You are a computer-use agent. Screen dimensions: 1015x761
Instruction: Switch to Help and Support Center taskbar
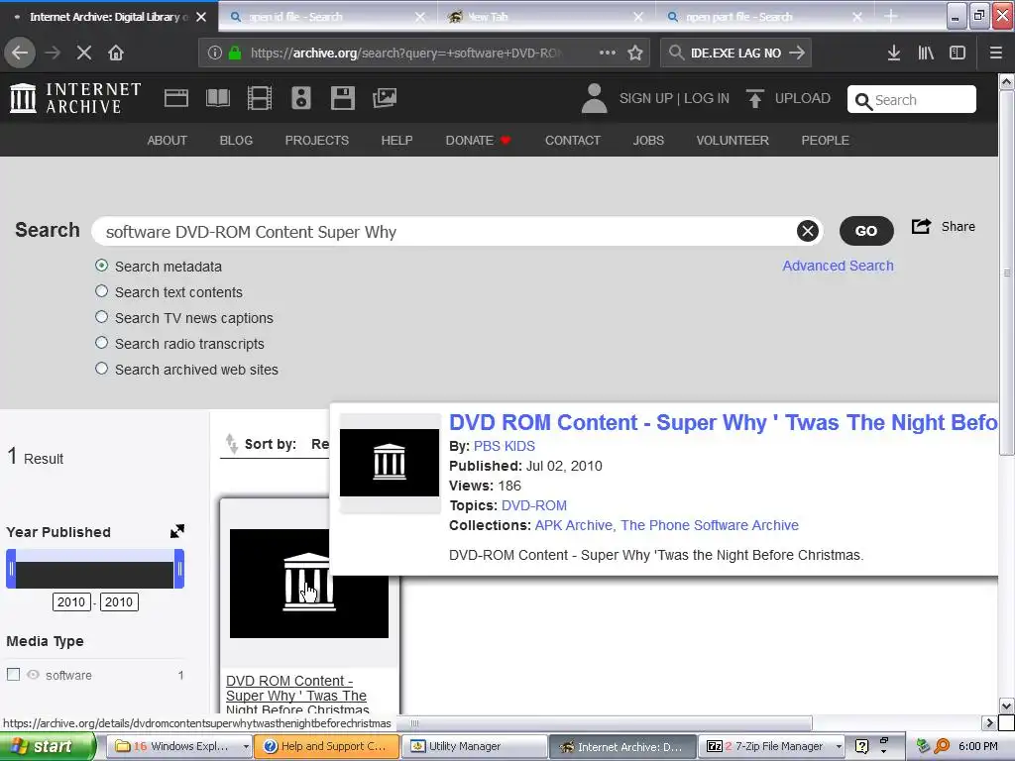(327, 746)
